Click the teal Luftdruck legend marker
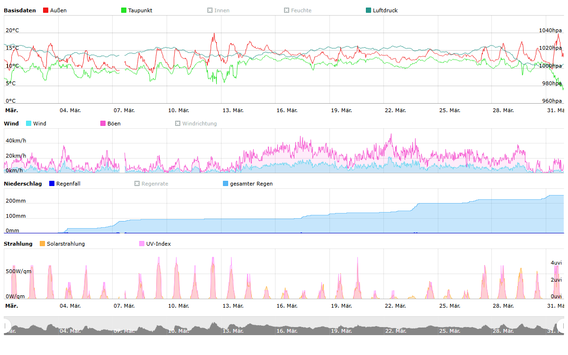The width and height of the screenshot is (568, 355). point(369,10)
